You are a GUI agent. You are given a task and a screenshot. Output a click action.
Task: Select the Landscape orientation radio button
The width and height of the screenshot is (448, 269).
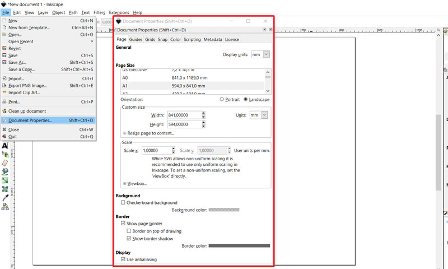pos(246,99)
